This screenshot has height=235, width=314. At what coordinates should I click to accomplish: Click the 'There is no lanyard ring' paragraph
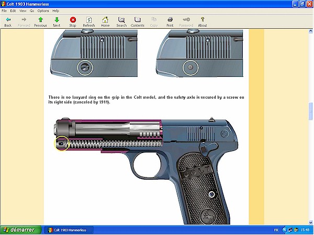click(146, 100)
